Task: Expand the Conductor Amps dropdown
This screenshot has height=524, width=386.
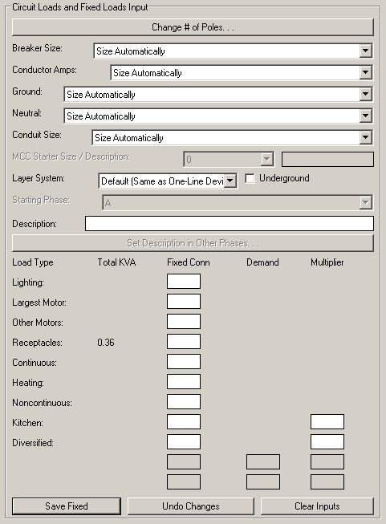Action: click(x=242, y=72)
